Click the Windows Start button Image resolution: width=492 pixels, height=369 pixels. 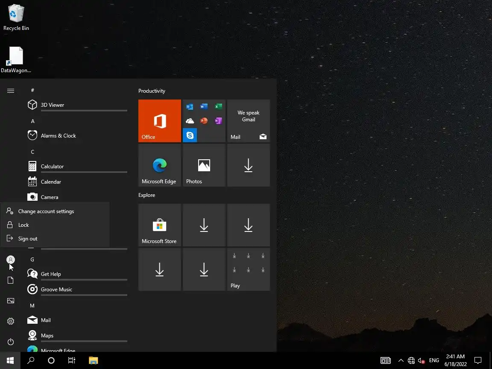point(10,360)
